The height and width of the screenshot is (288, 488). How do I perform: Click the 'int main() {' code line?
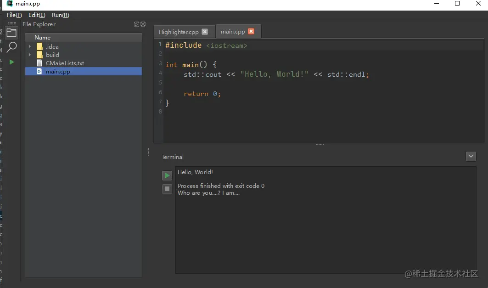pos(191,65)
